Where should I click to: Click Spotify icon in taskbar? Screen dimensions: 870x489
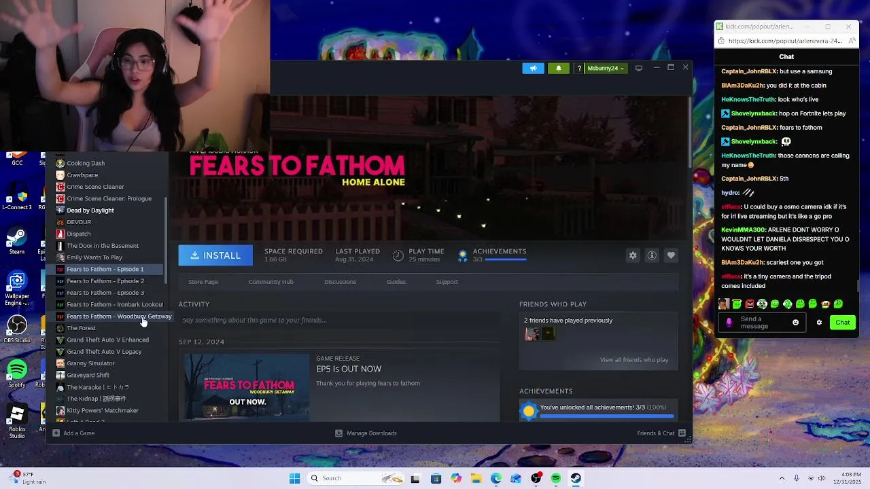point(556,478)
